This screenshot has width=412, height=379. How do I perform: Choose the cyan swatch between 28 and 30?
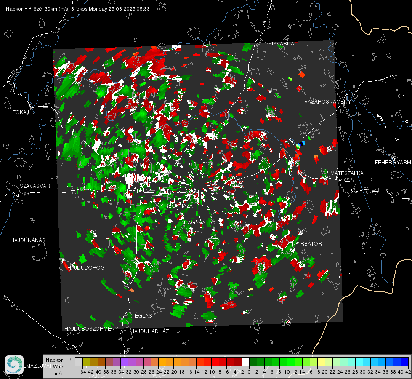(x=359, y=361)
